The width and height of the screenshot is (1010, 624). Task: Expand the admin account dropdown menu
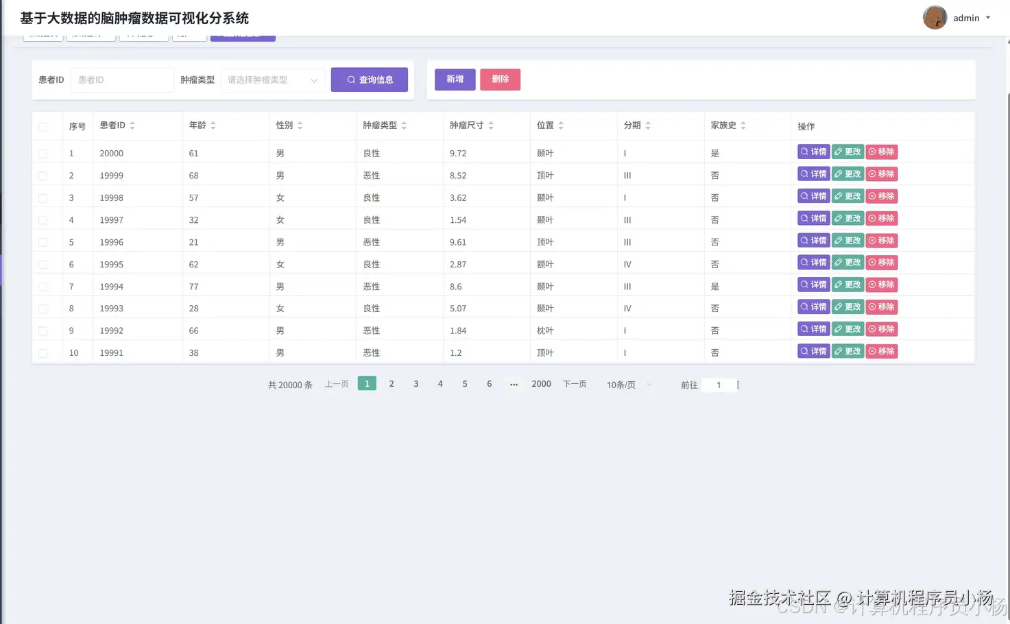pos(988,18)
